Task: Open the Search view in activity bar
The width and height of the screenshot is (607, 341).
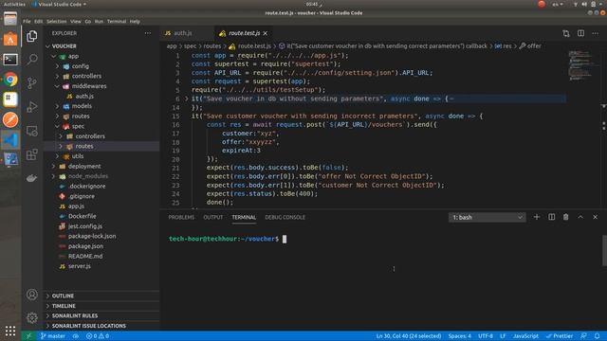Action: pyautogui.click(x=32, y=59)
